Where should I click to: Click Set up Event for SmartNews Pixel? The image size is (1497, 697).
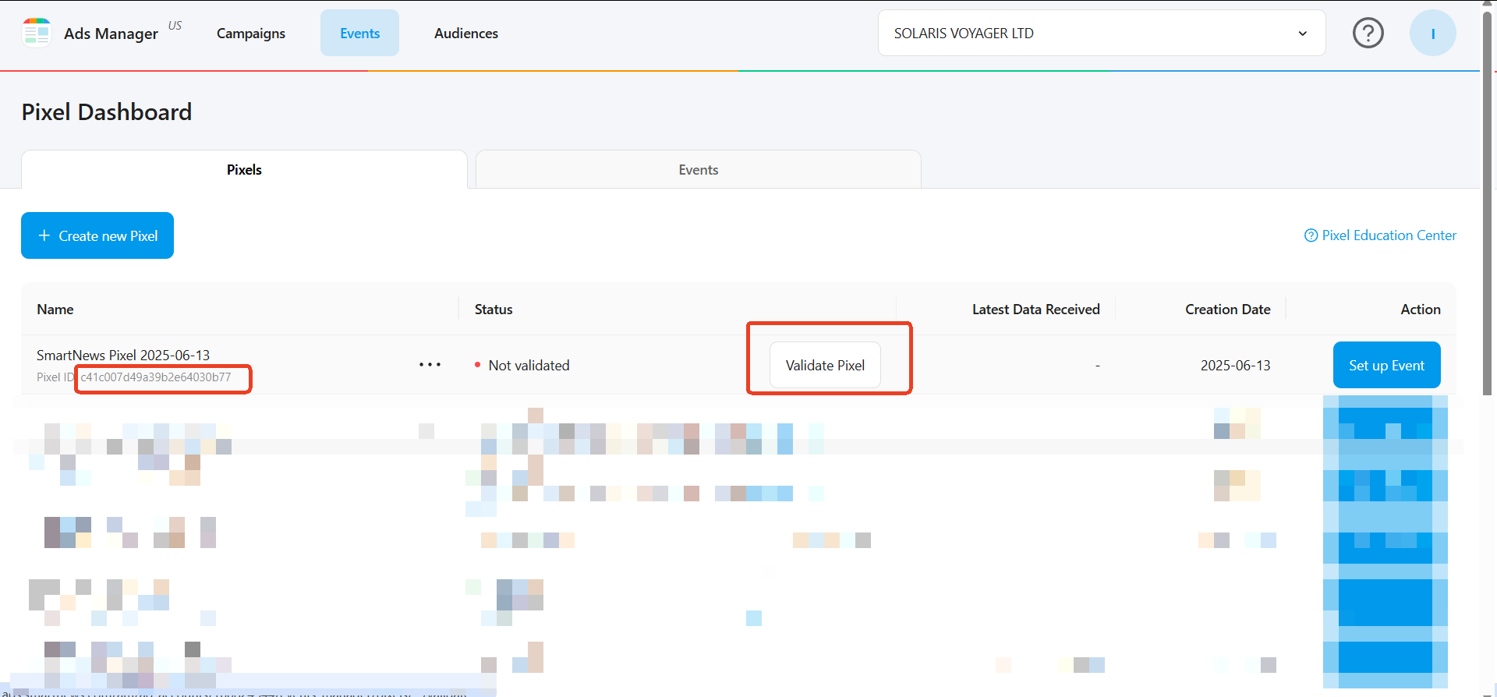tap(1386, 365)
